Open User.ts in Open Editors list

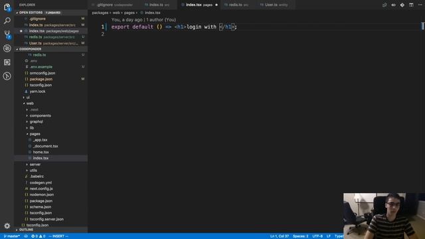pos(51,43)
